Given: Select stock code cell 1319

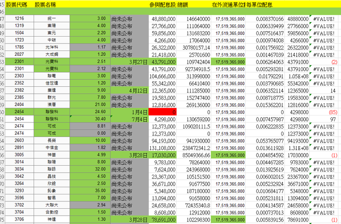Looking at the screenshot, I should [x=19, y=26].
